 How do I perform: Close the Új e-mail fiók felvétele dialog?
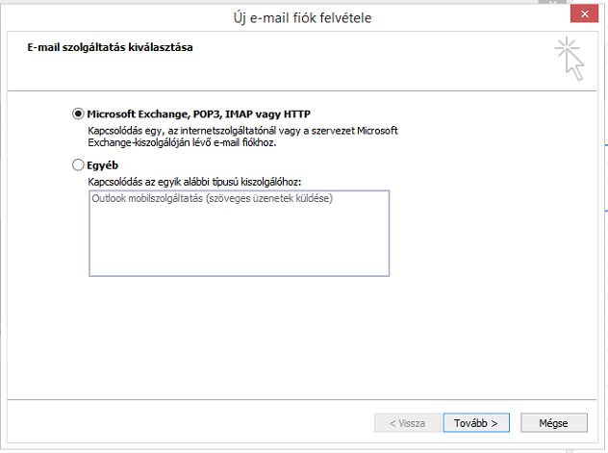pyautogui.click(x=584, y=14)
